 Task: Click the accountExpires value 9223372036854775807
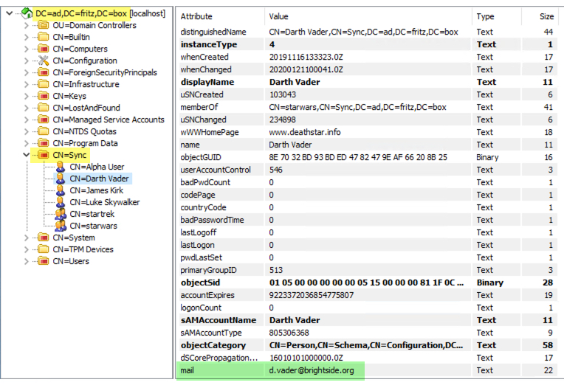tap(312, 295)
